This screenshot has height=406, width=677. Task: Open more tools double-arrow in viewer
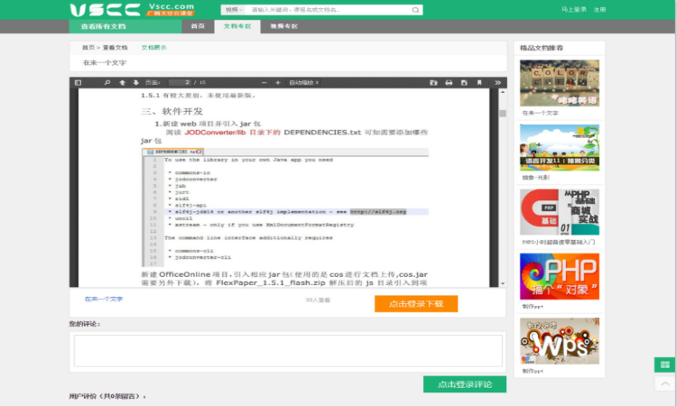click(x=497, y=82)
